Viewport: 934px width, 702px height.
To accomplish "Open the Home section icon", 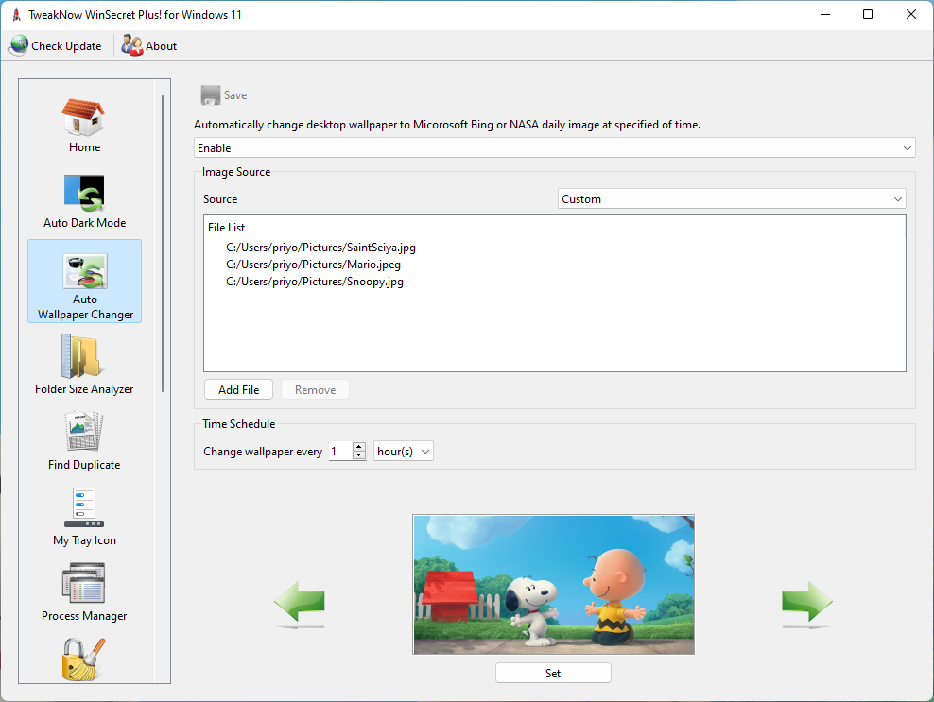I will pyautogui.click(x=83, y=117).
